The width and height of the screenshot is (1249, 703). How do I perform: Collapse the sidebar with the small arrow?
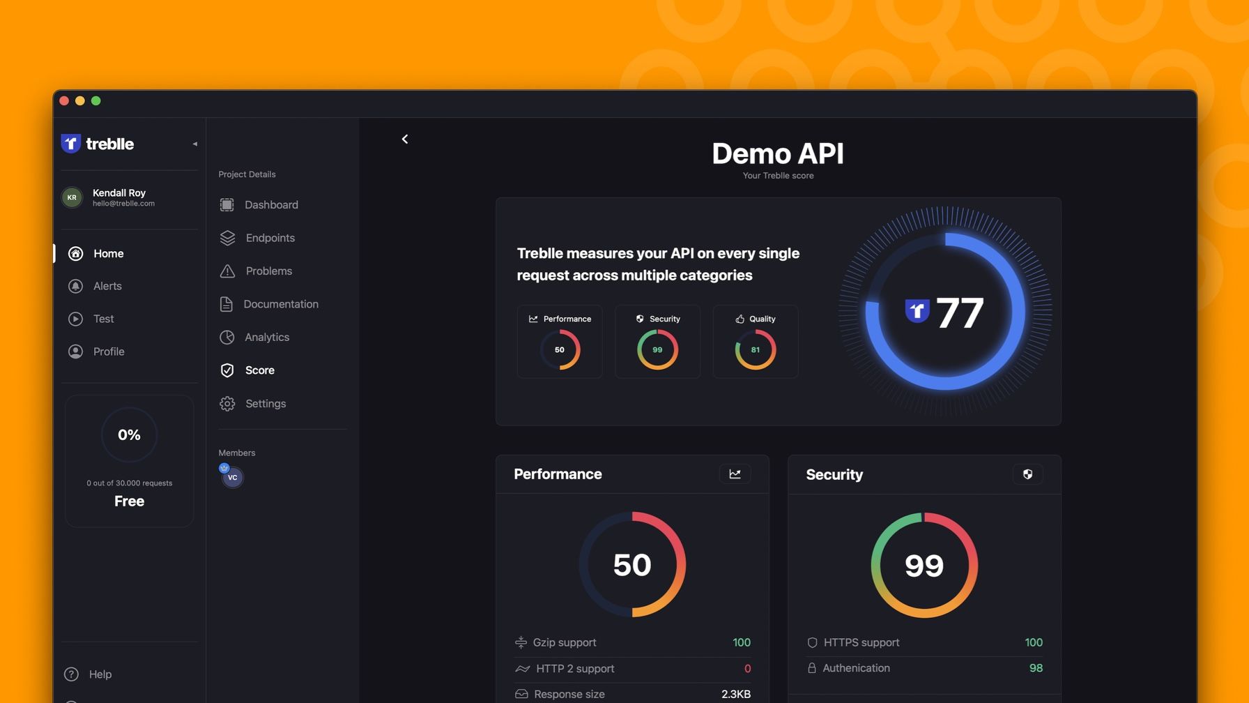click(x=195, y=144)
